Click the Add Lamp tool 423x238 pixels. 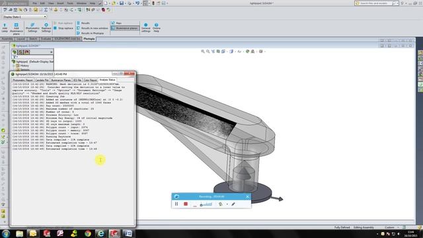(5, 28)
